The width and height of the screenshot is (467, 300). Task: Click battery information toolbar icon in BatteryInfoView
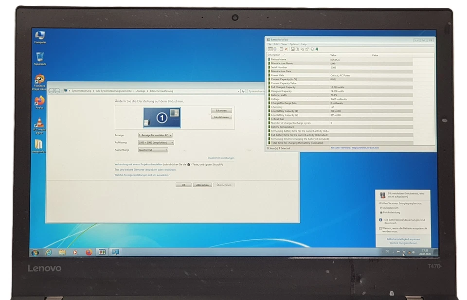click(270, 49)
